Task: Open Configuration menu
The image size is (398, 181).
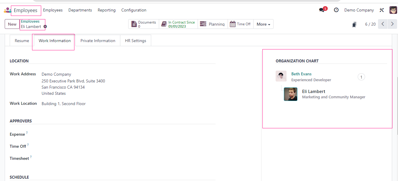Action: tap(134, 10)
